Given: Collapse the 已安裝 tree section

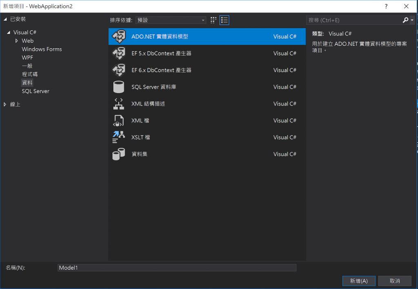Looking at the screenshot, I should click(x=5, y=19).
